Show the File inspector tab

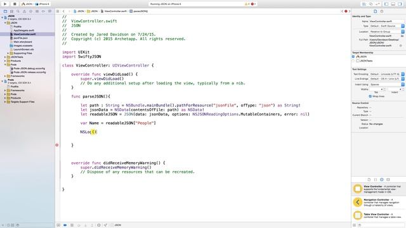tap(375, 11)
